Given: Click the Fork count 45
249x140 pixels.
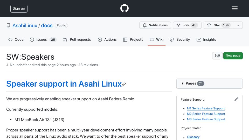Looking at the screenshot, I should click(194, 25).
